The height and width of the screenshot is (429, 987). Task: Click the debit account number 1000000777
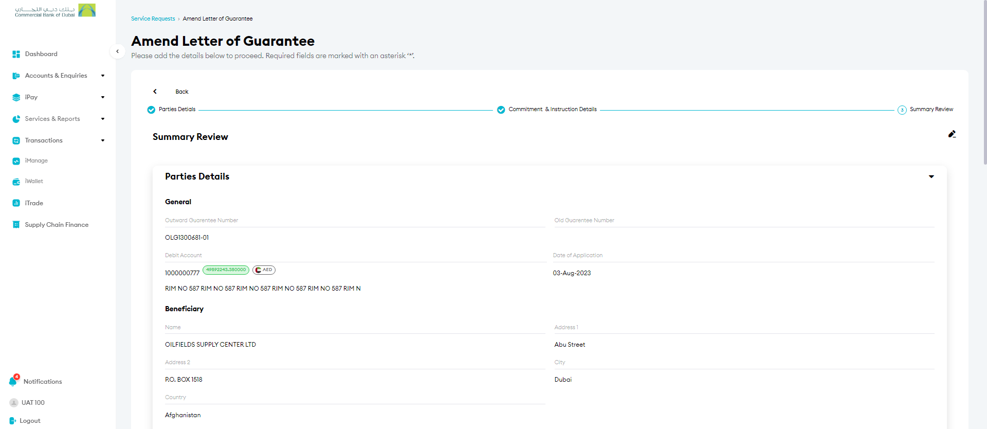pyautogui.click(x=182, y=273)
